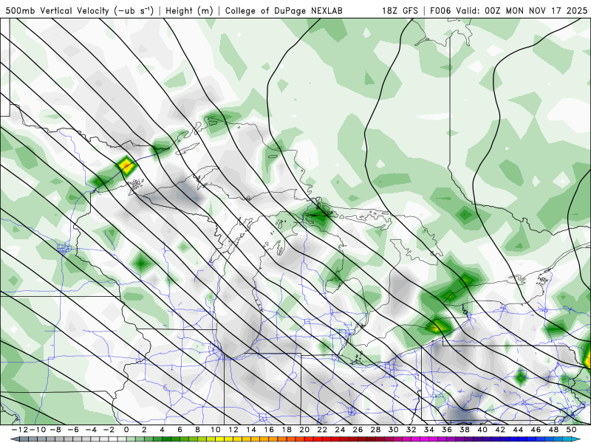Viewport: 591px width, 443px height.
Task: Click the '6' color scale label
Action: (180, 430)
